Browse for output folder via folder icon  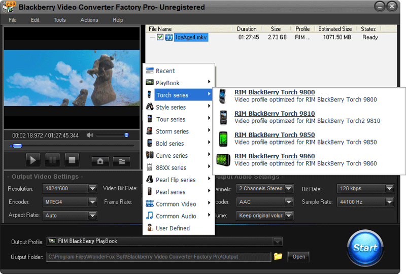pyautogui.click(x=278, y=256)
